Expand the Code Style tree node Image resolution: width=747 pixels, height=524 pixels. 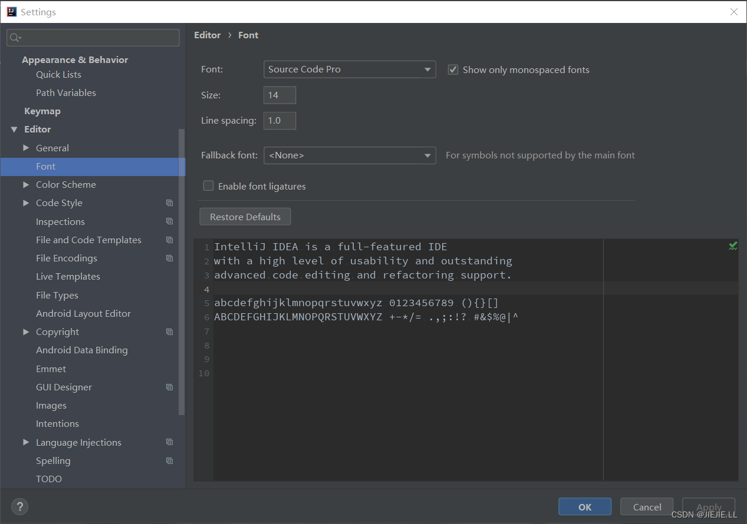26,203
